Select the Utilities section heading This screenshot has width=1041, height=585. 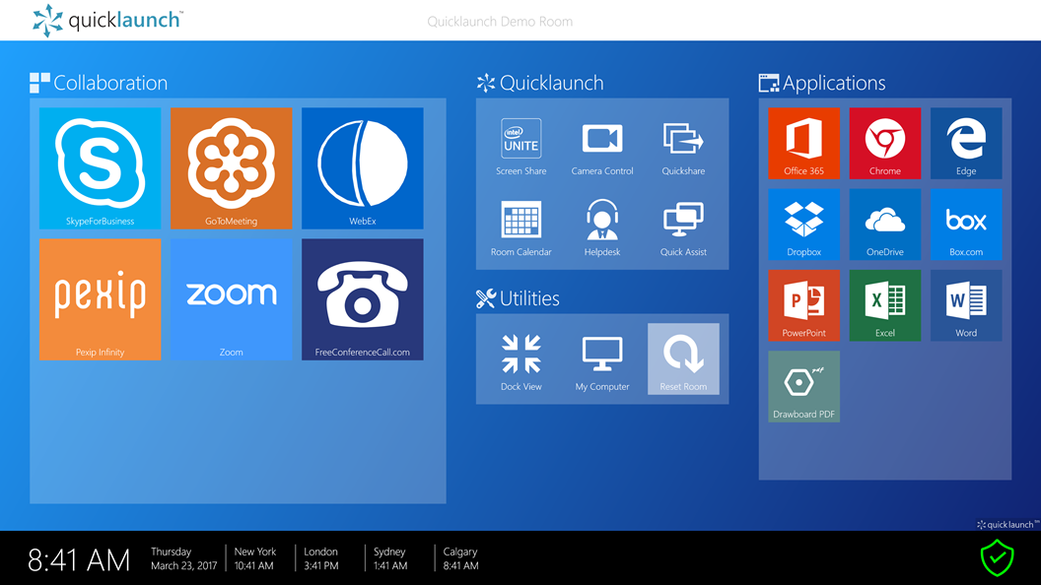coord(518,298)
